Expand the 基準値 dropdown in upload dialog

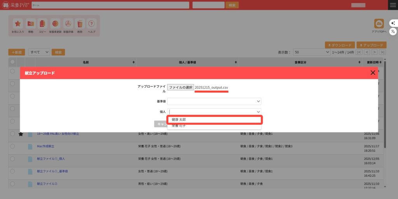pyautogui.click(x=214, y=101)
